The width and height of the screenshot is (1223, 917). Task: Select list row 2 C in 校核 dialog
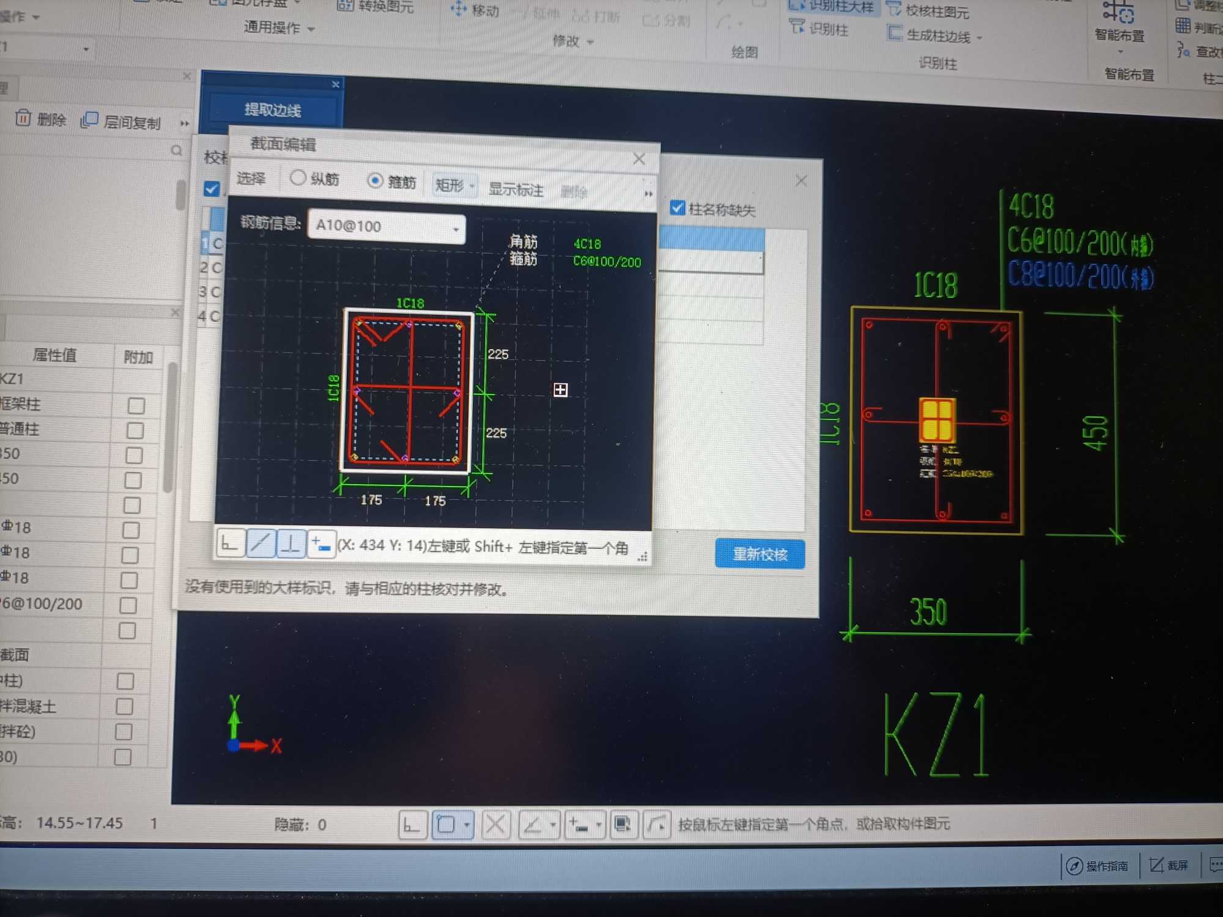click(210, 267)
